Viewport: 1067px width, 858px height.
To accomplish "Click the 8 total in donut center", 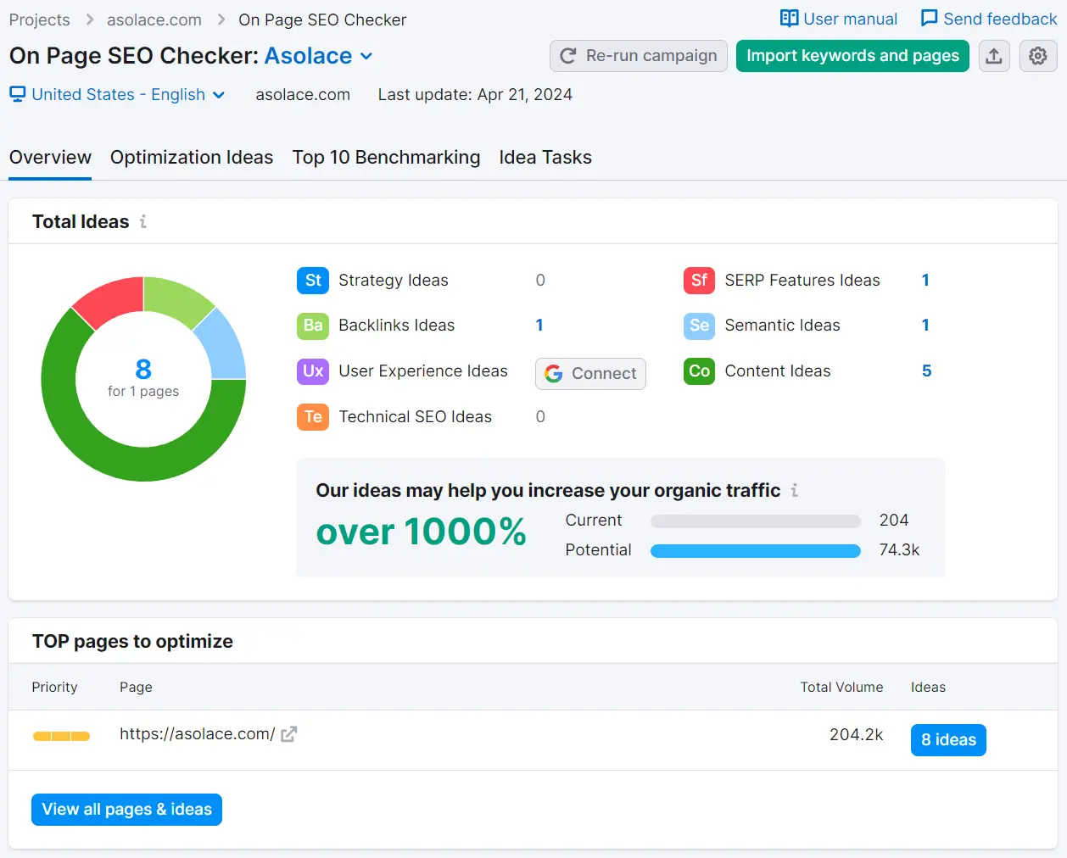I will (x=143, y=369).
